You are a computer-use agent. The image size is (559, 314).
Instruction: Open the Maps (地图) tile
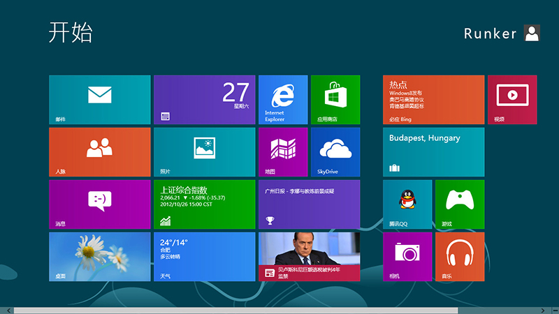[x=282, y=151]
